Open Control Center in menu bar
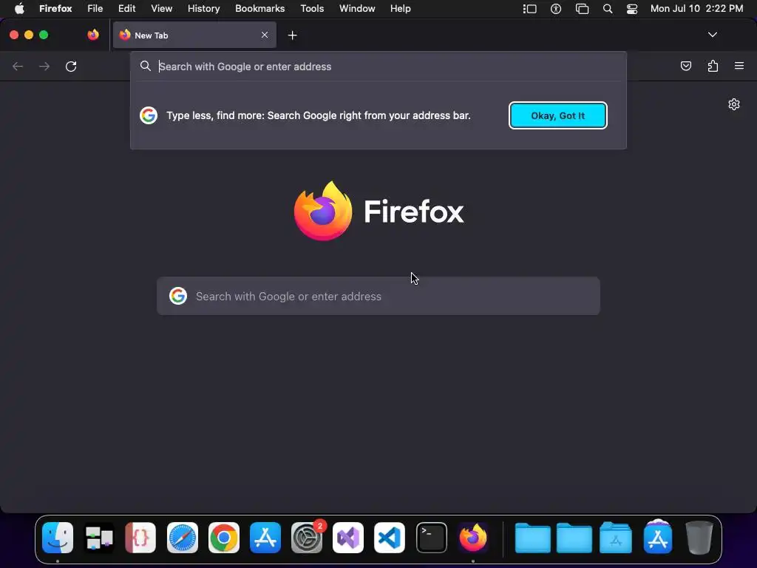Image resolution: width=757 pixels, height=568 pixels. pos(632,9)
